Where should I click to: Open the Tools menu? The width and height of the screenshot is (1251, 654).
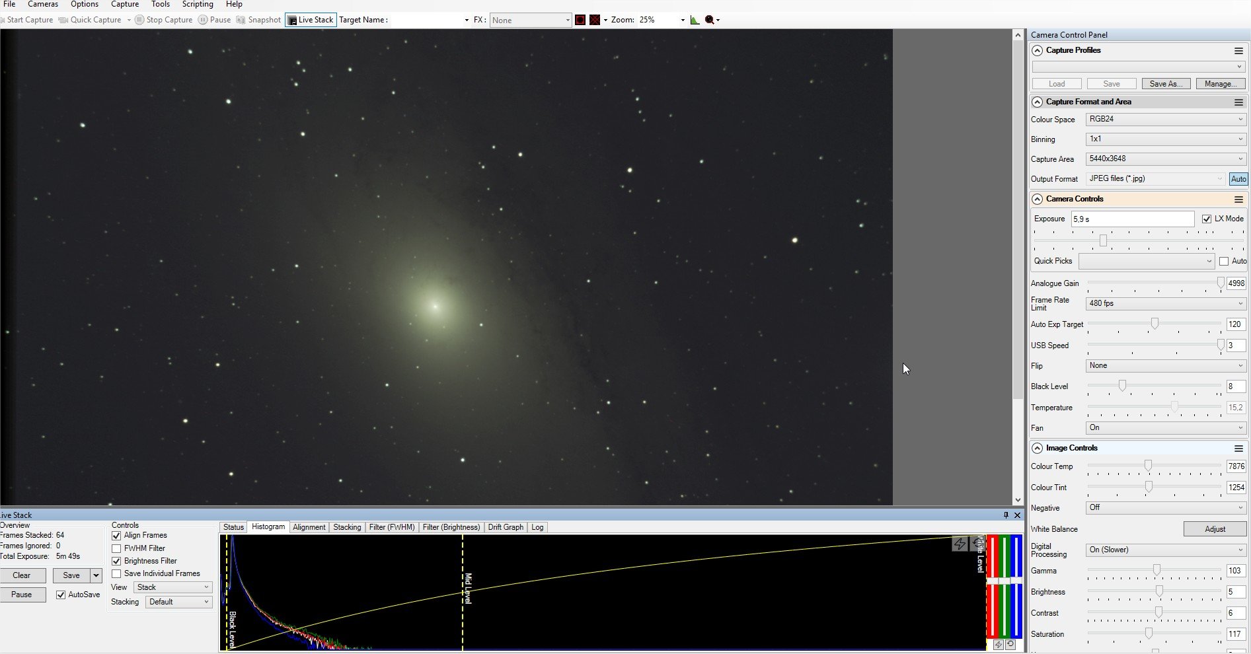[161, 5]
